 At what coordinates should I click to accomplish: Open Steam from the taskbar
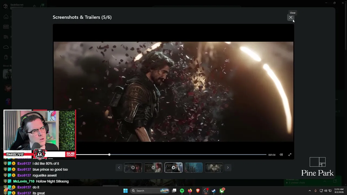click(214, 191)
